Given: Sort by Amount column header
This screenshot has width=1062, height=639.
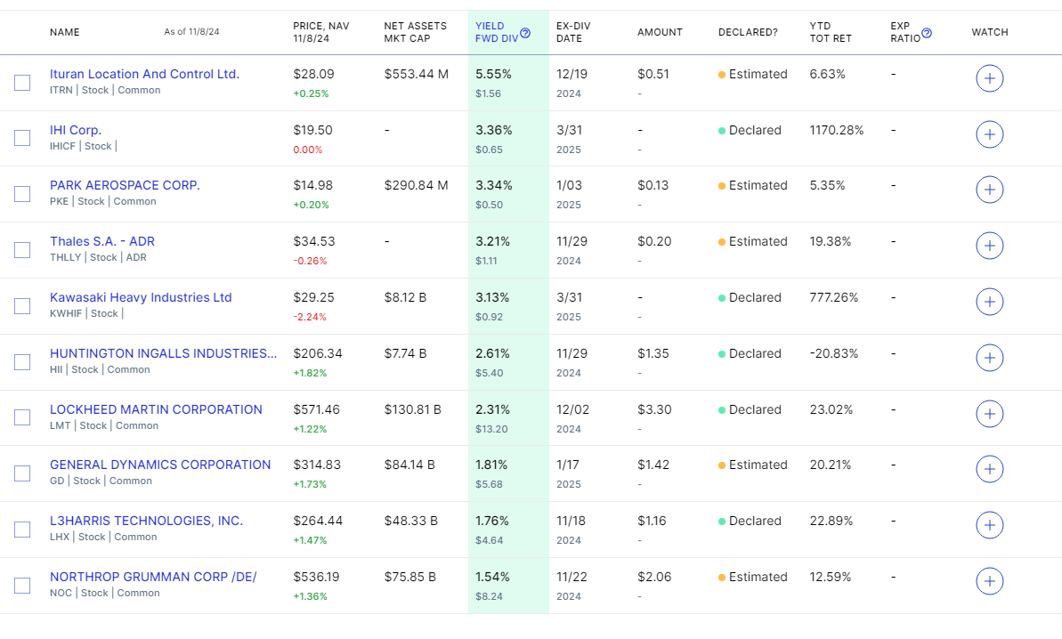Looking at the screenshot, I should click(x=660, y=32).
